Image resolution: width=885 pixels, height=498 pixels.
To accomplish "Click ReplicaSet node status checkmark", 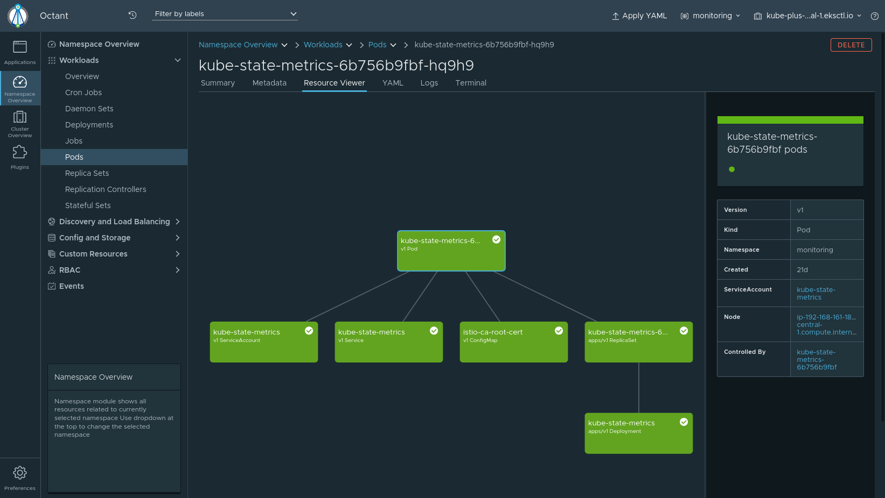I will pyautogui.click(x=684, y=331).
